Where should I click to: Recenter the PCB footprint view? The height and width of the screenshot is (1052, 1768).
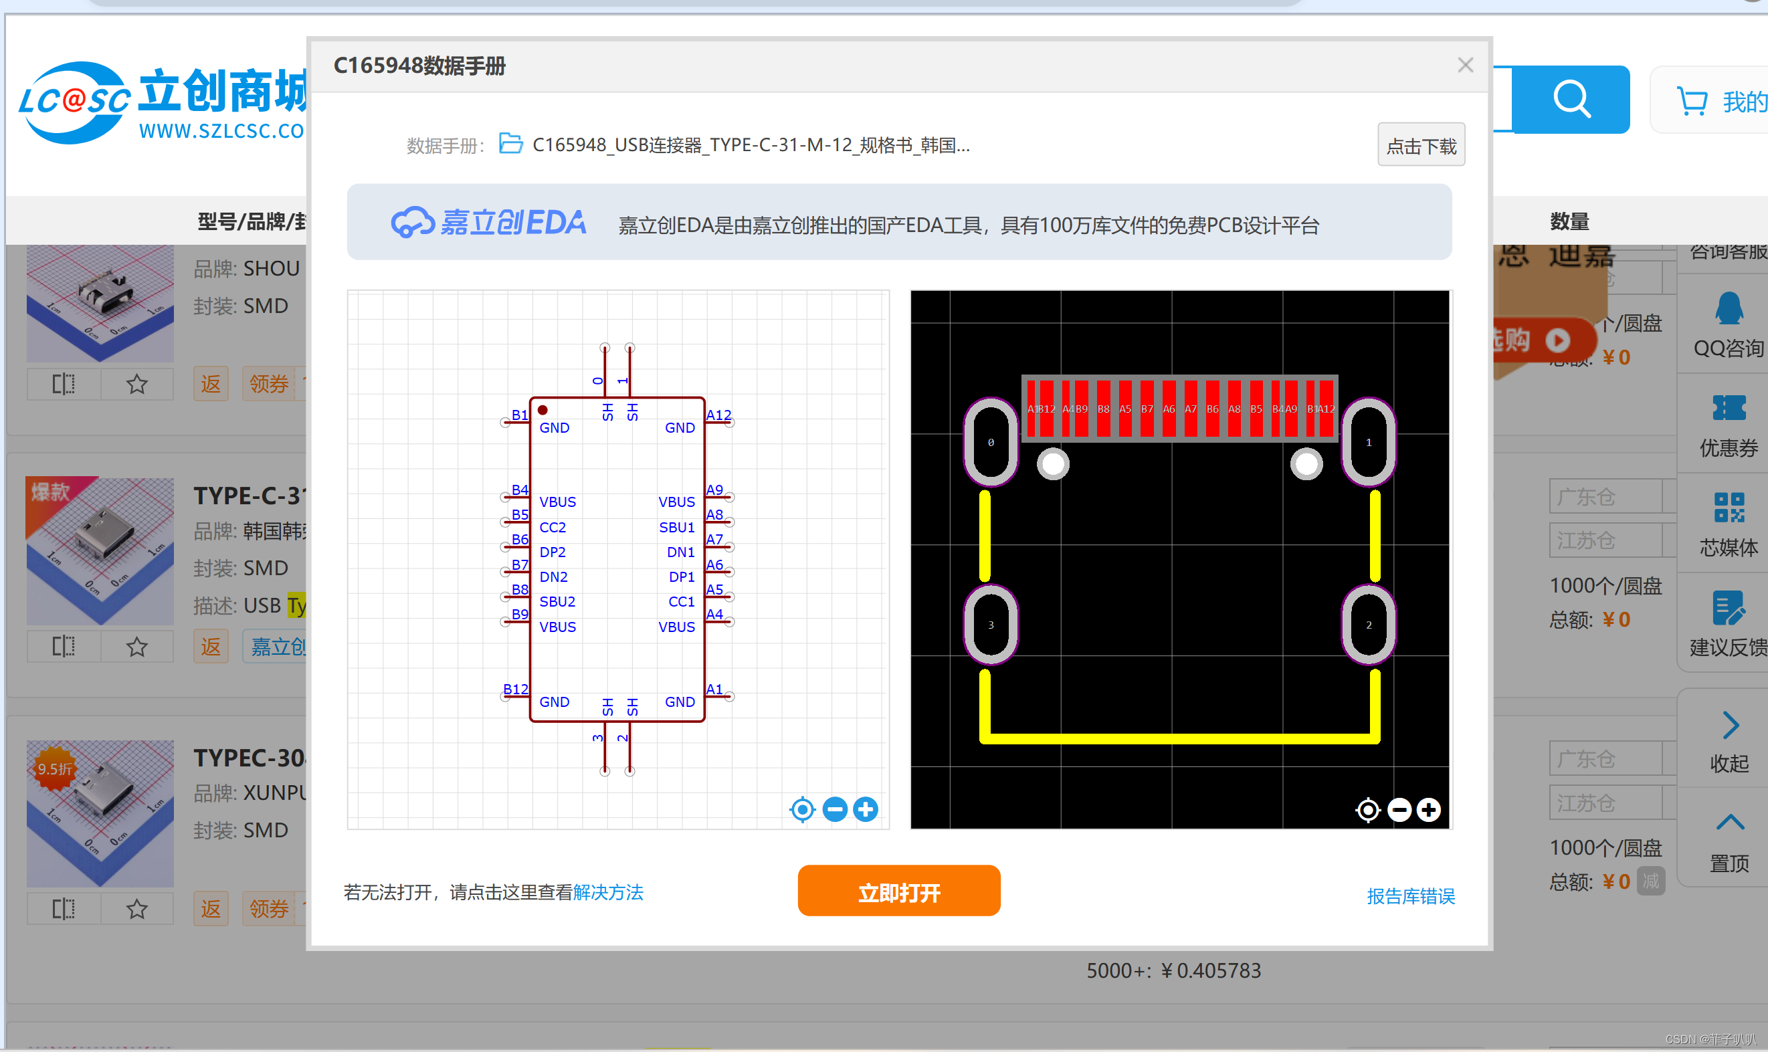point(1367,809)
